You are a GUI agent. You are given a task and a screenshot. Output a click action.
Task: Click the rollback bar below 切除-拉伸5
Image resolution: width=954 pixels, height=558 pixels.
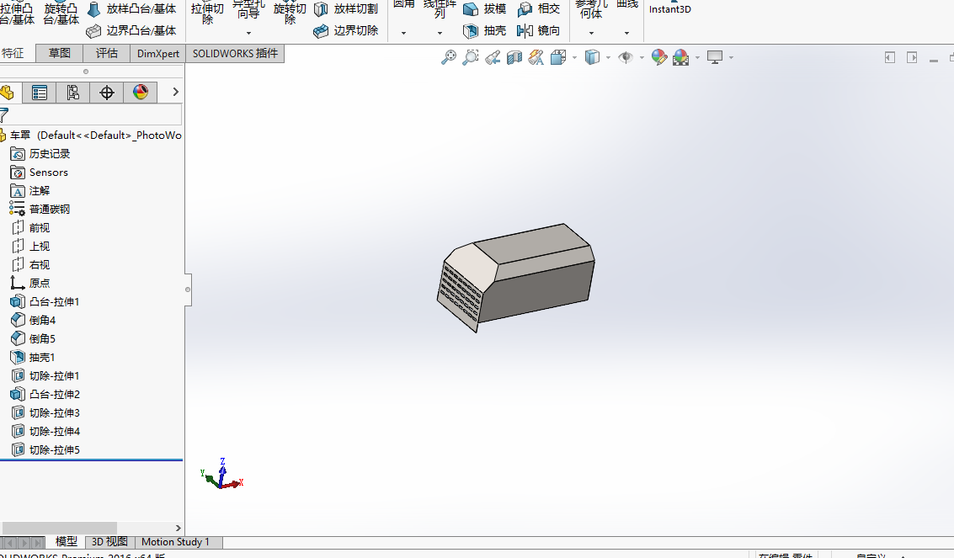[x=91, y=460]
